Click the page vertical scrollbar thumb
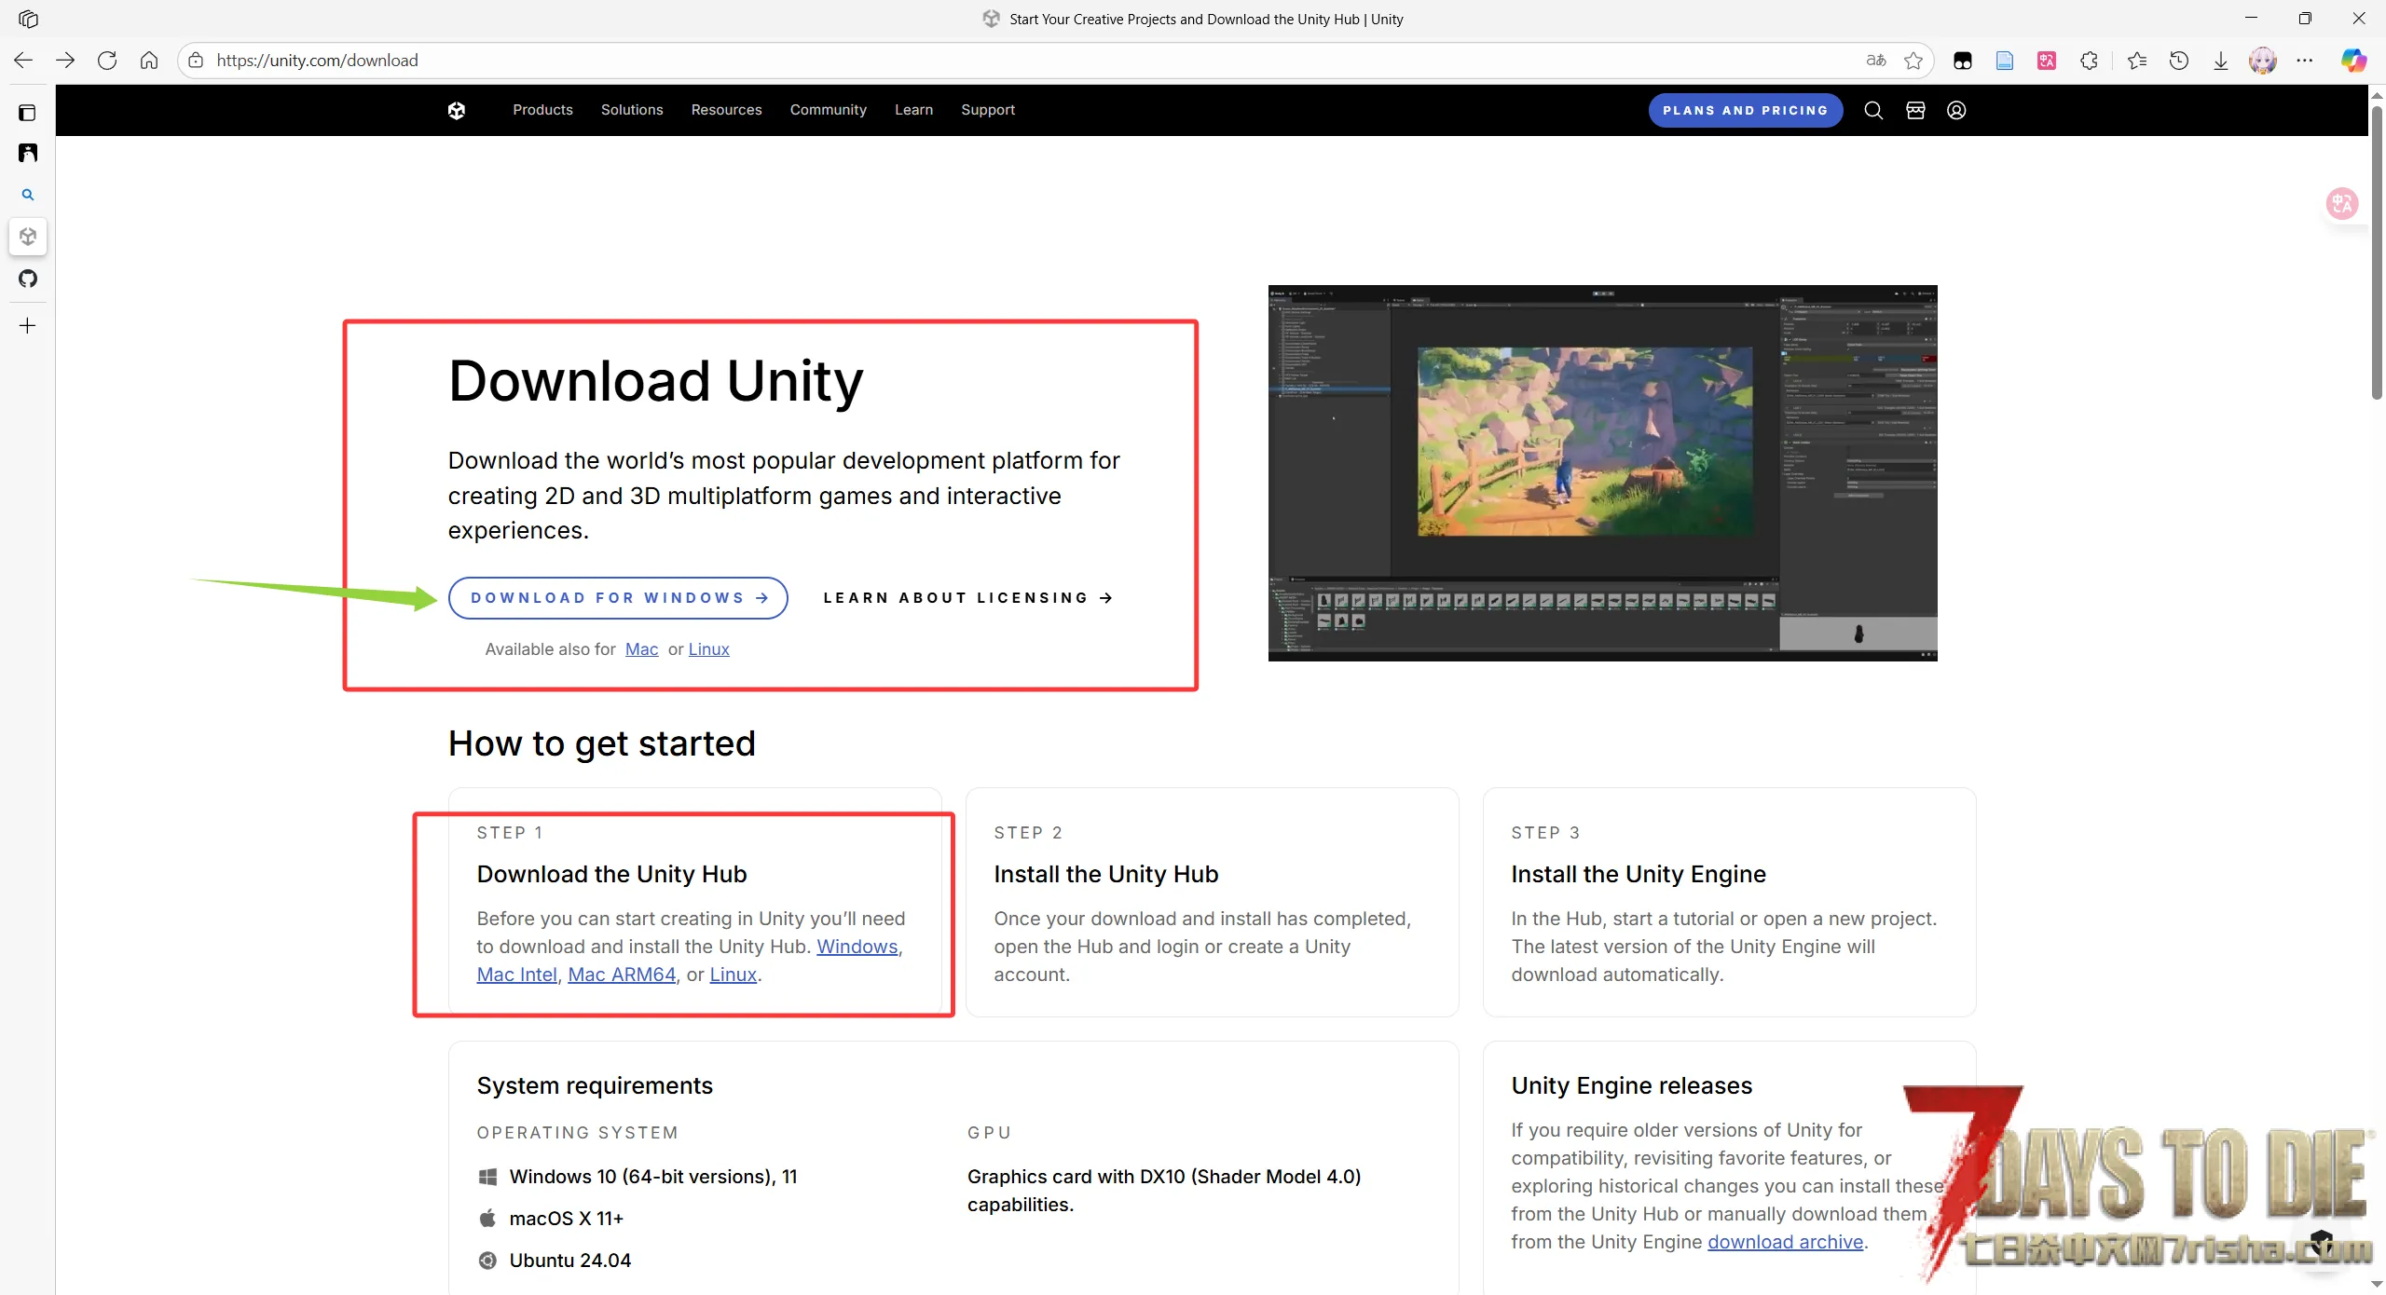The height and width of the screenshot is (1295, 2386). click(x=2377, y=252)
